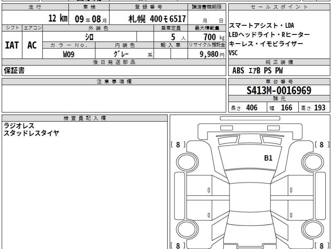Image resolution: width=332 pixels, height=249 pixels.
Task: Click the 輸入車 header
Action: click(x=171, y=45)
